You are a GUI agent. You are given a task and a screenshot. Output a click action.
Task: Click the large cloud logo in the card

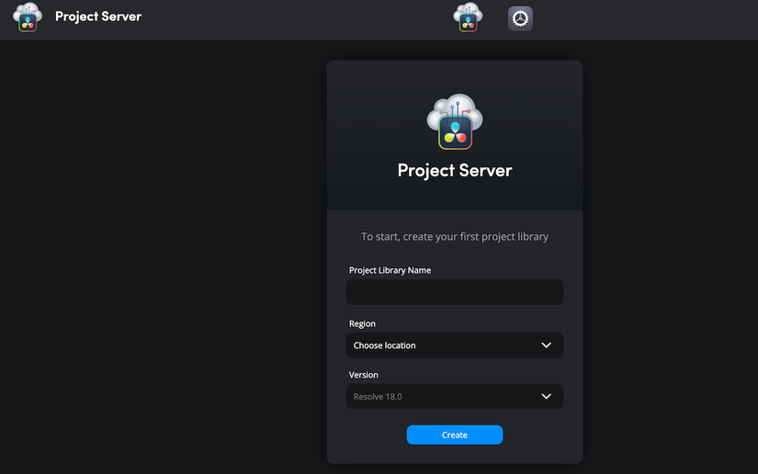pos(455,120)
